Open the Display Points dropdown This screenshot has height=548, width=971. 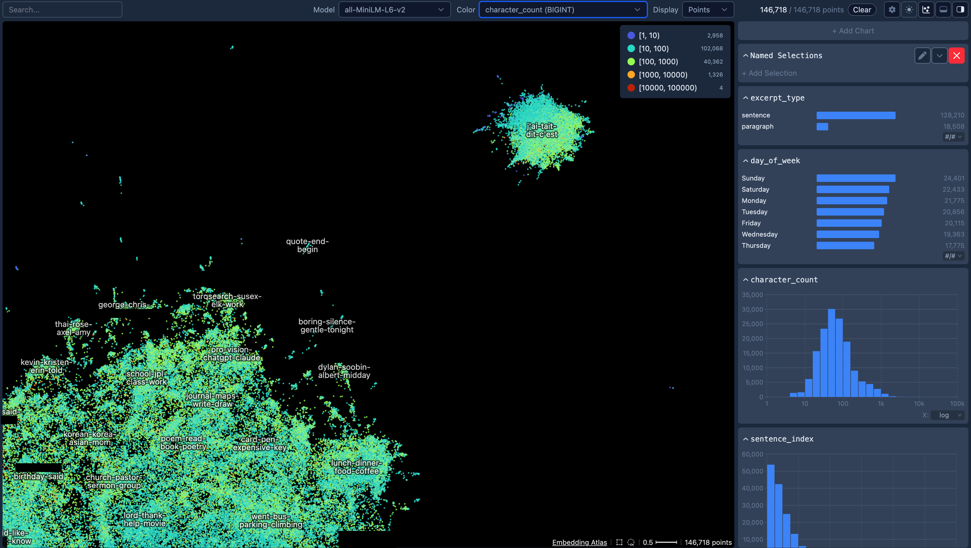tap(708, 10)
